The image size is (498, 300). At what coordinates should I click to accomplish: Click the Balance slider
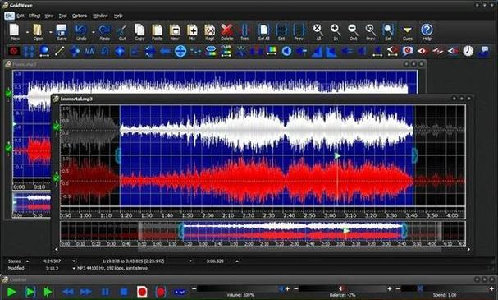pyautogui.click(x=343, y=288)
